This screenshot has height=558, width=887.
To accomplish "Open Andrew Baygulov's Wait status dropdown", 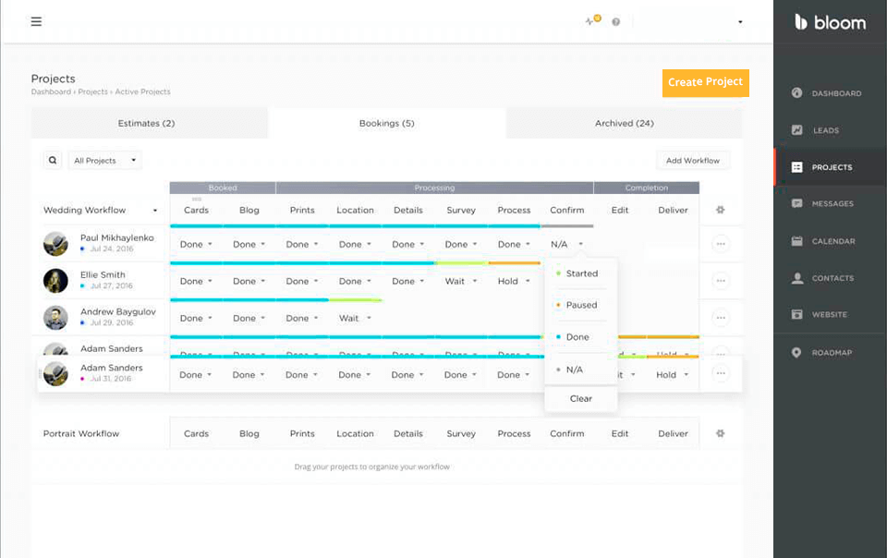I will (x=354, y=318).
